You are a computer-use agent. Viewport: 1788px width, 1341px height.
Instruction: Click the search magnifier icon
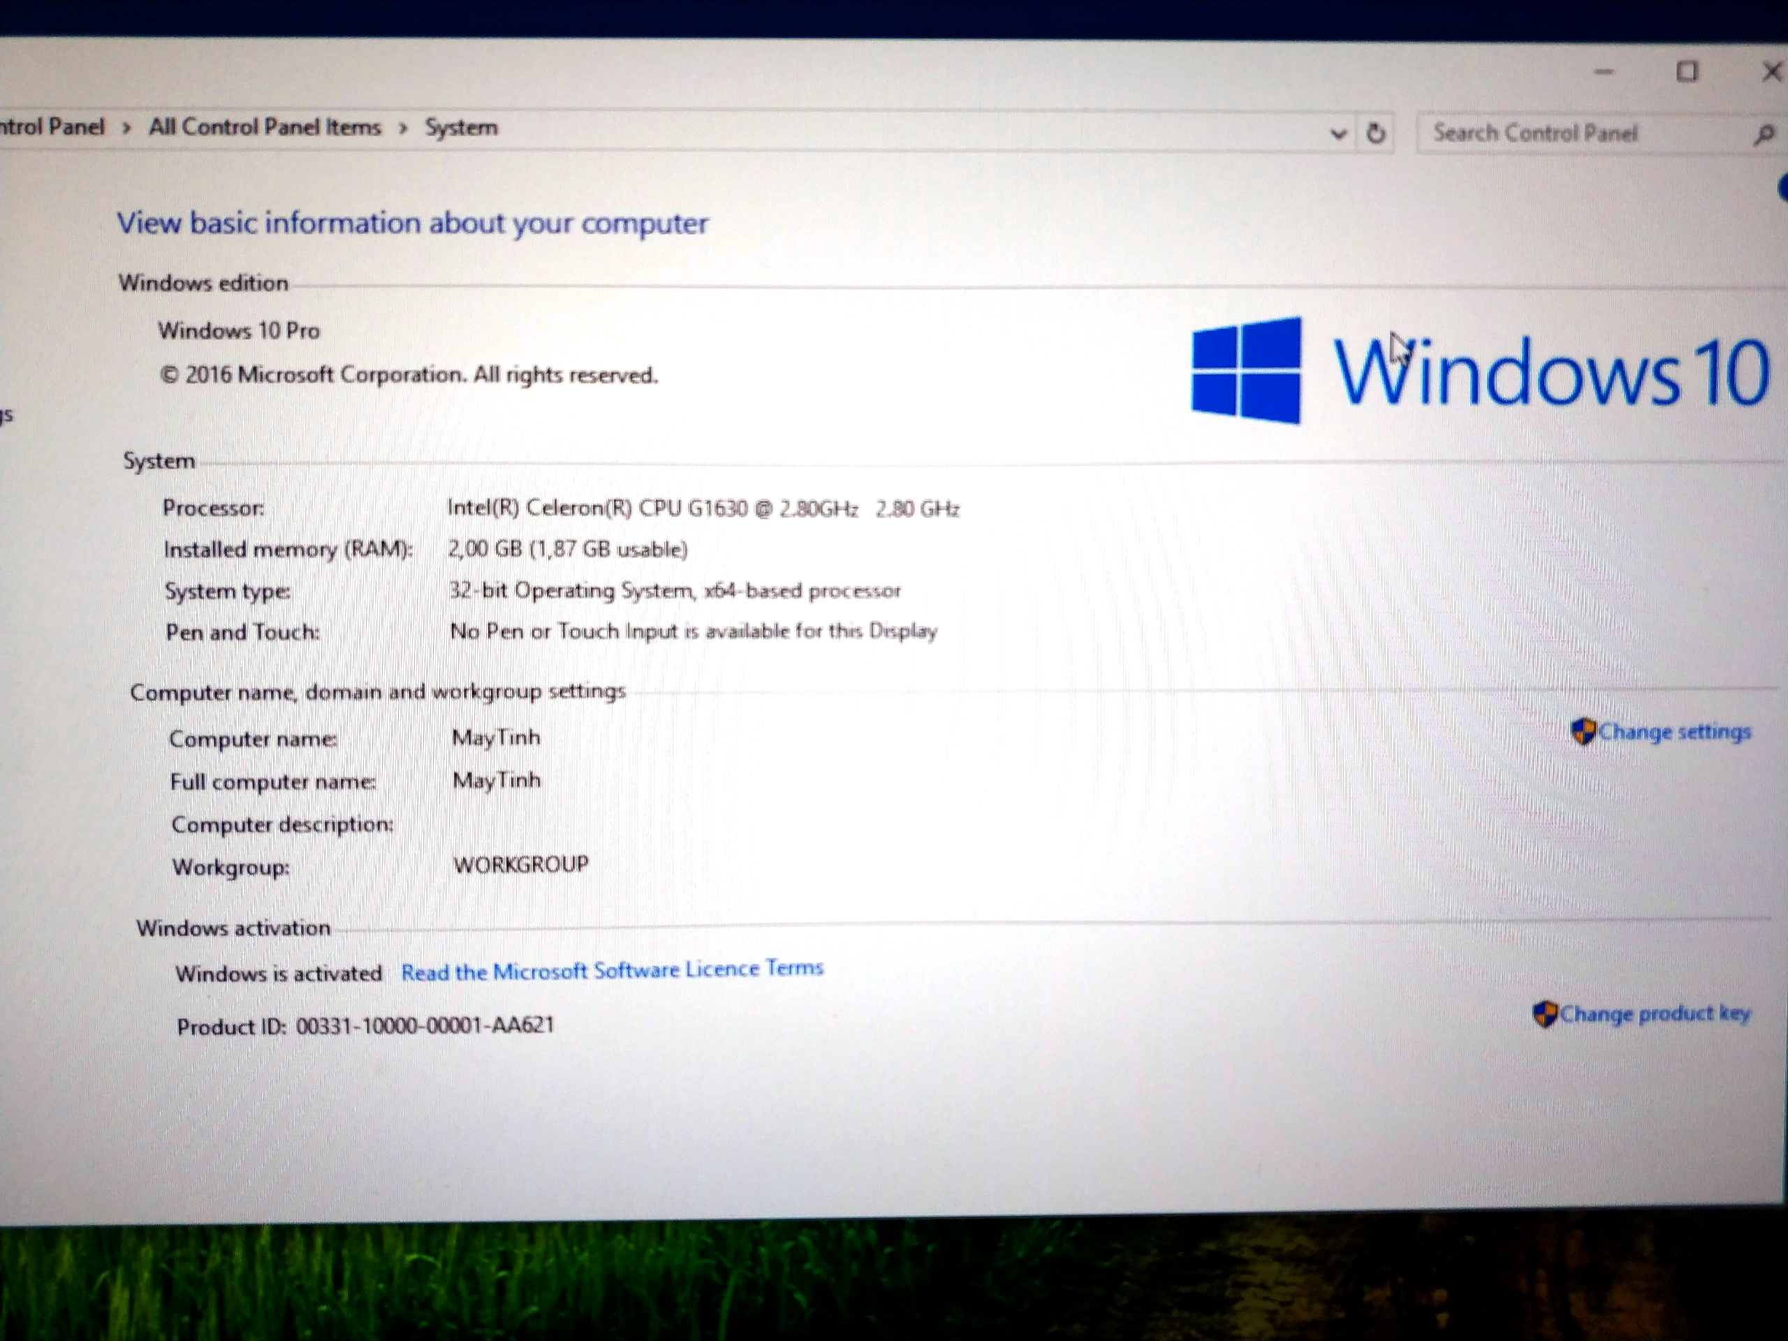tap(1764, 134)
